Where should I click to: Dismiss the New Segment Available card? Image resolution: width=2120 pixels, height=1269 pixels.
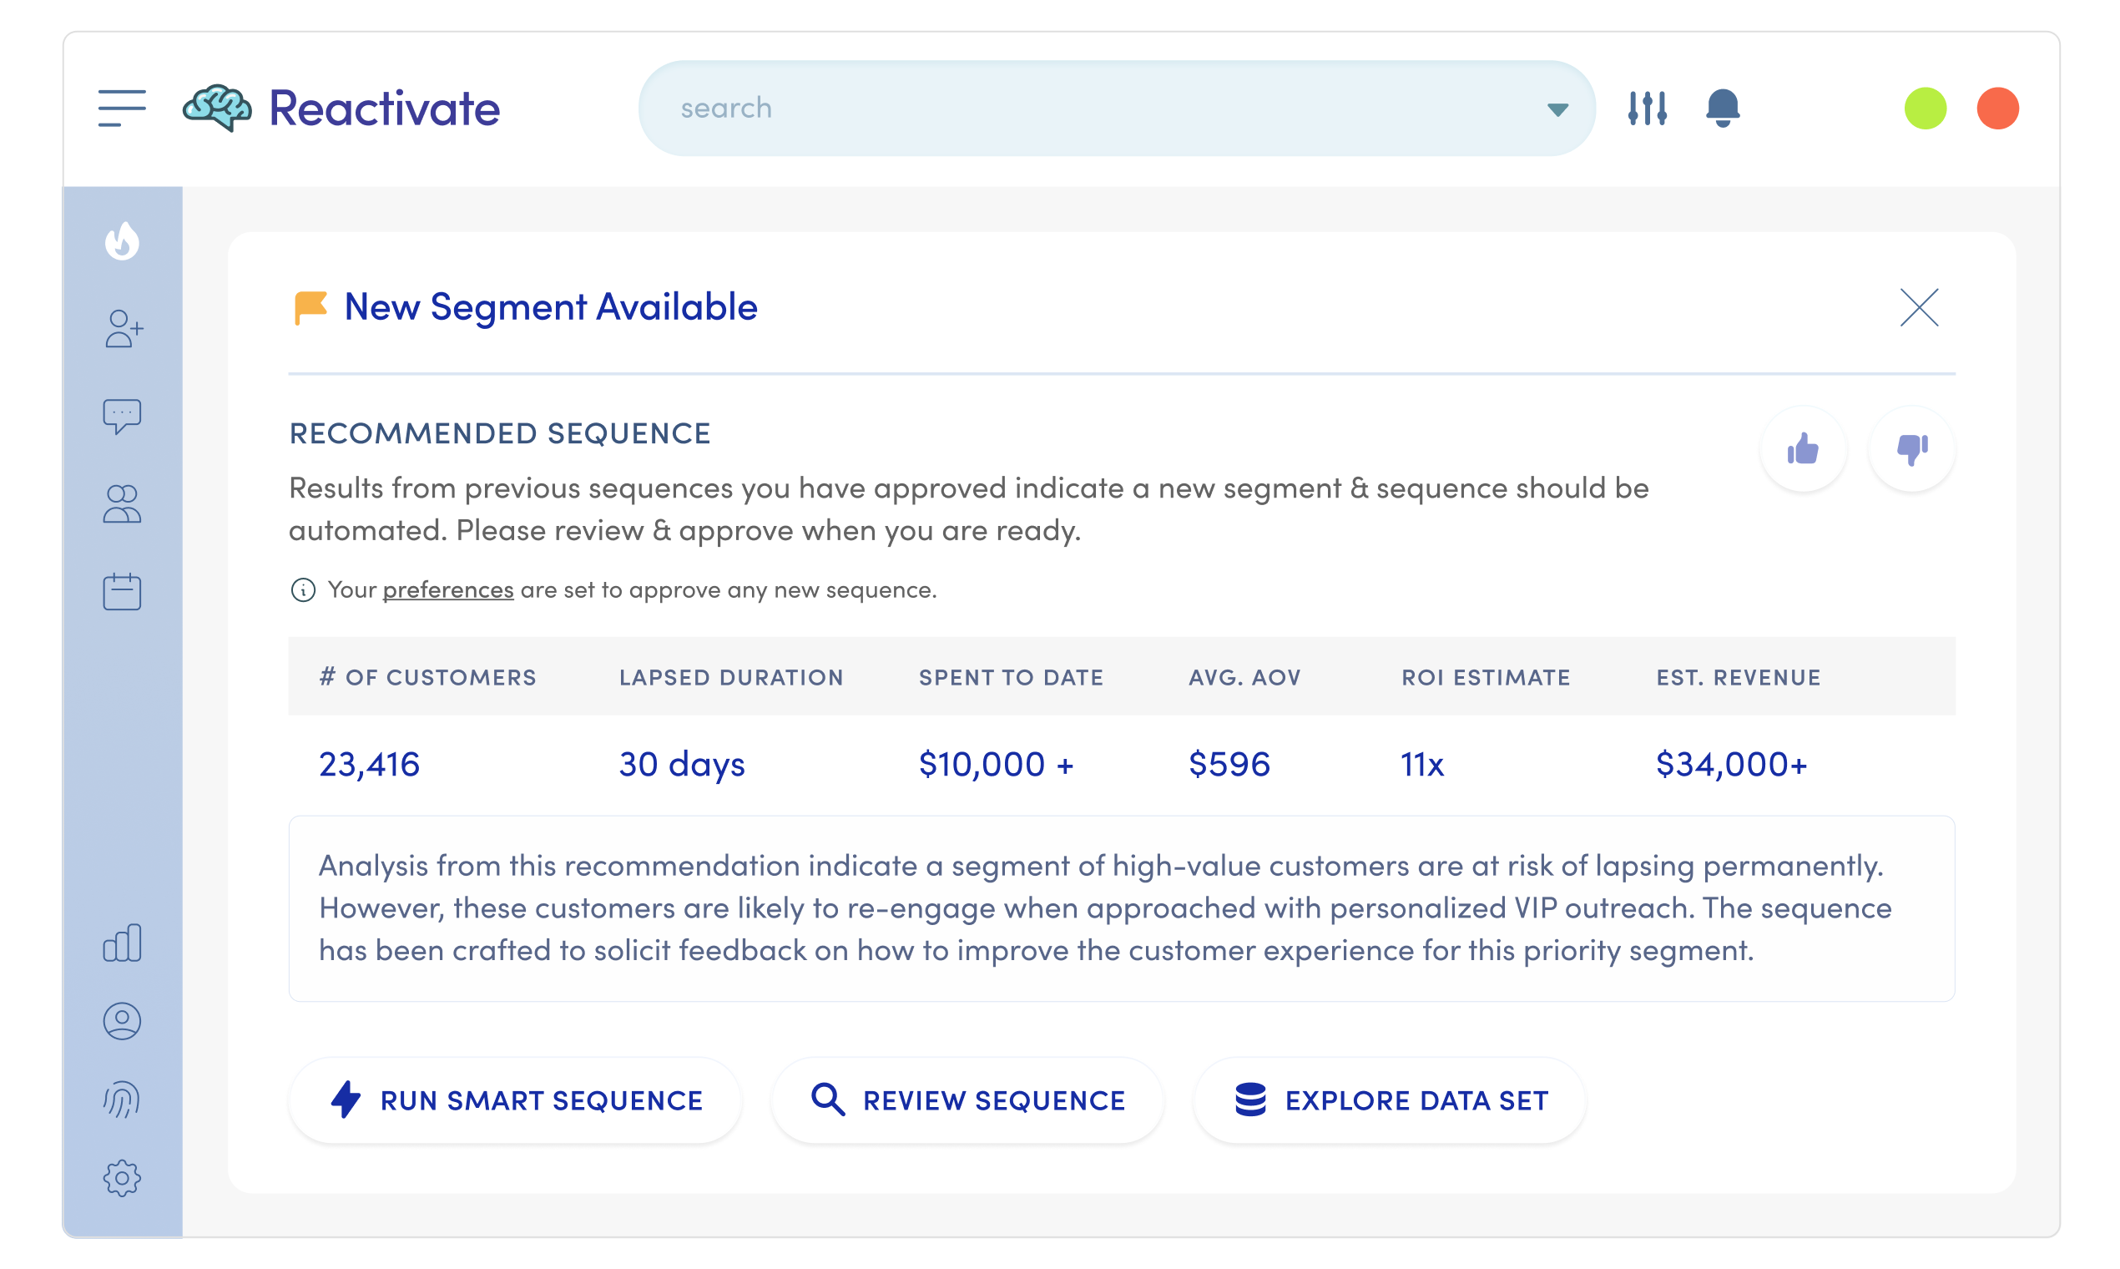coord(1919,308)
